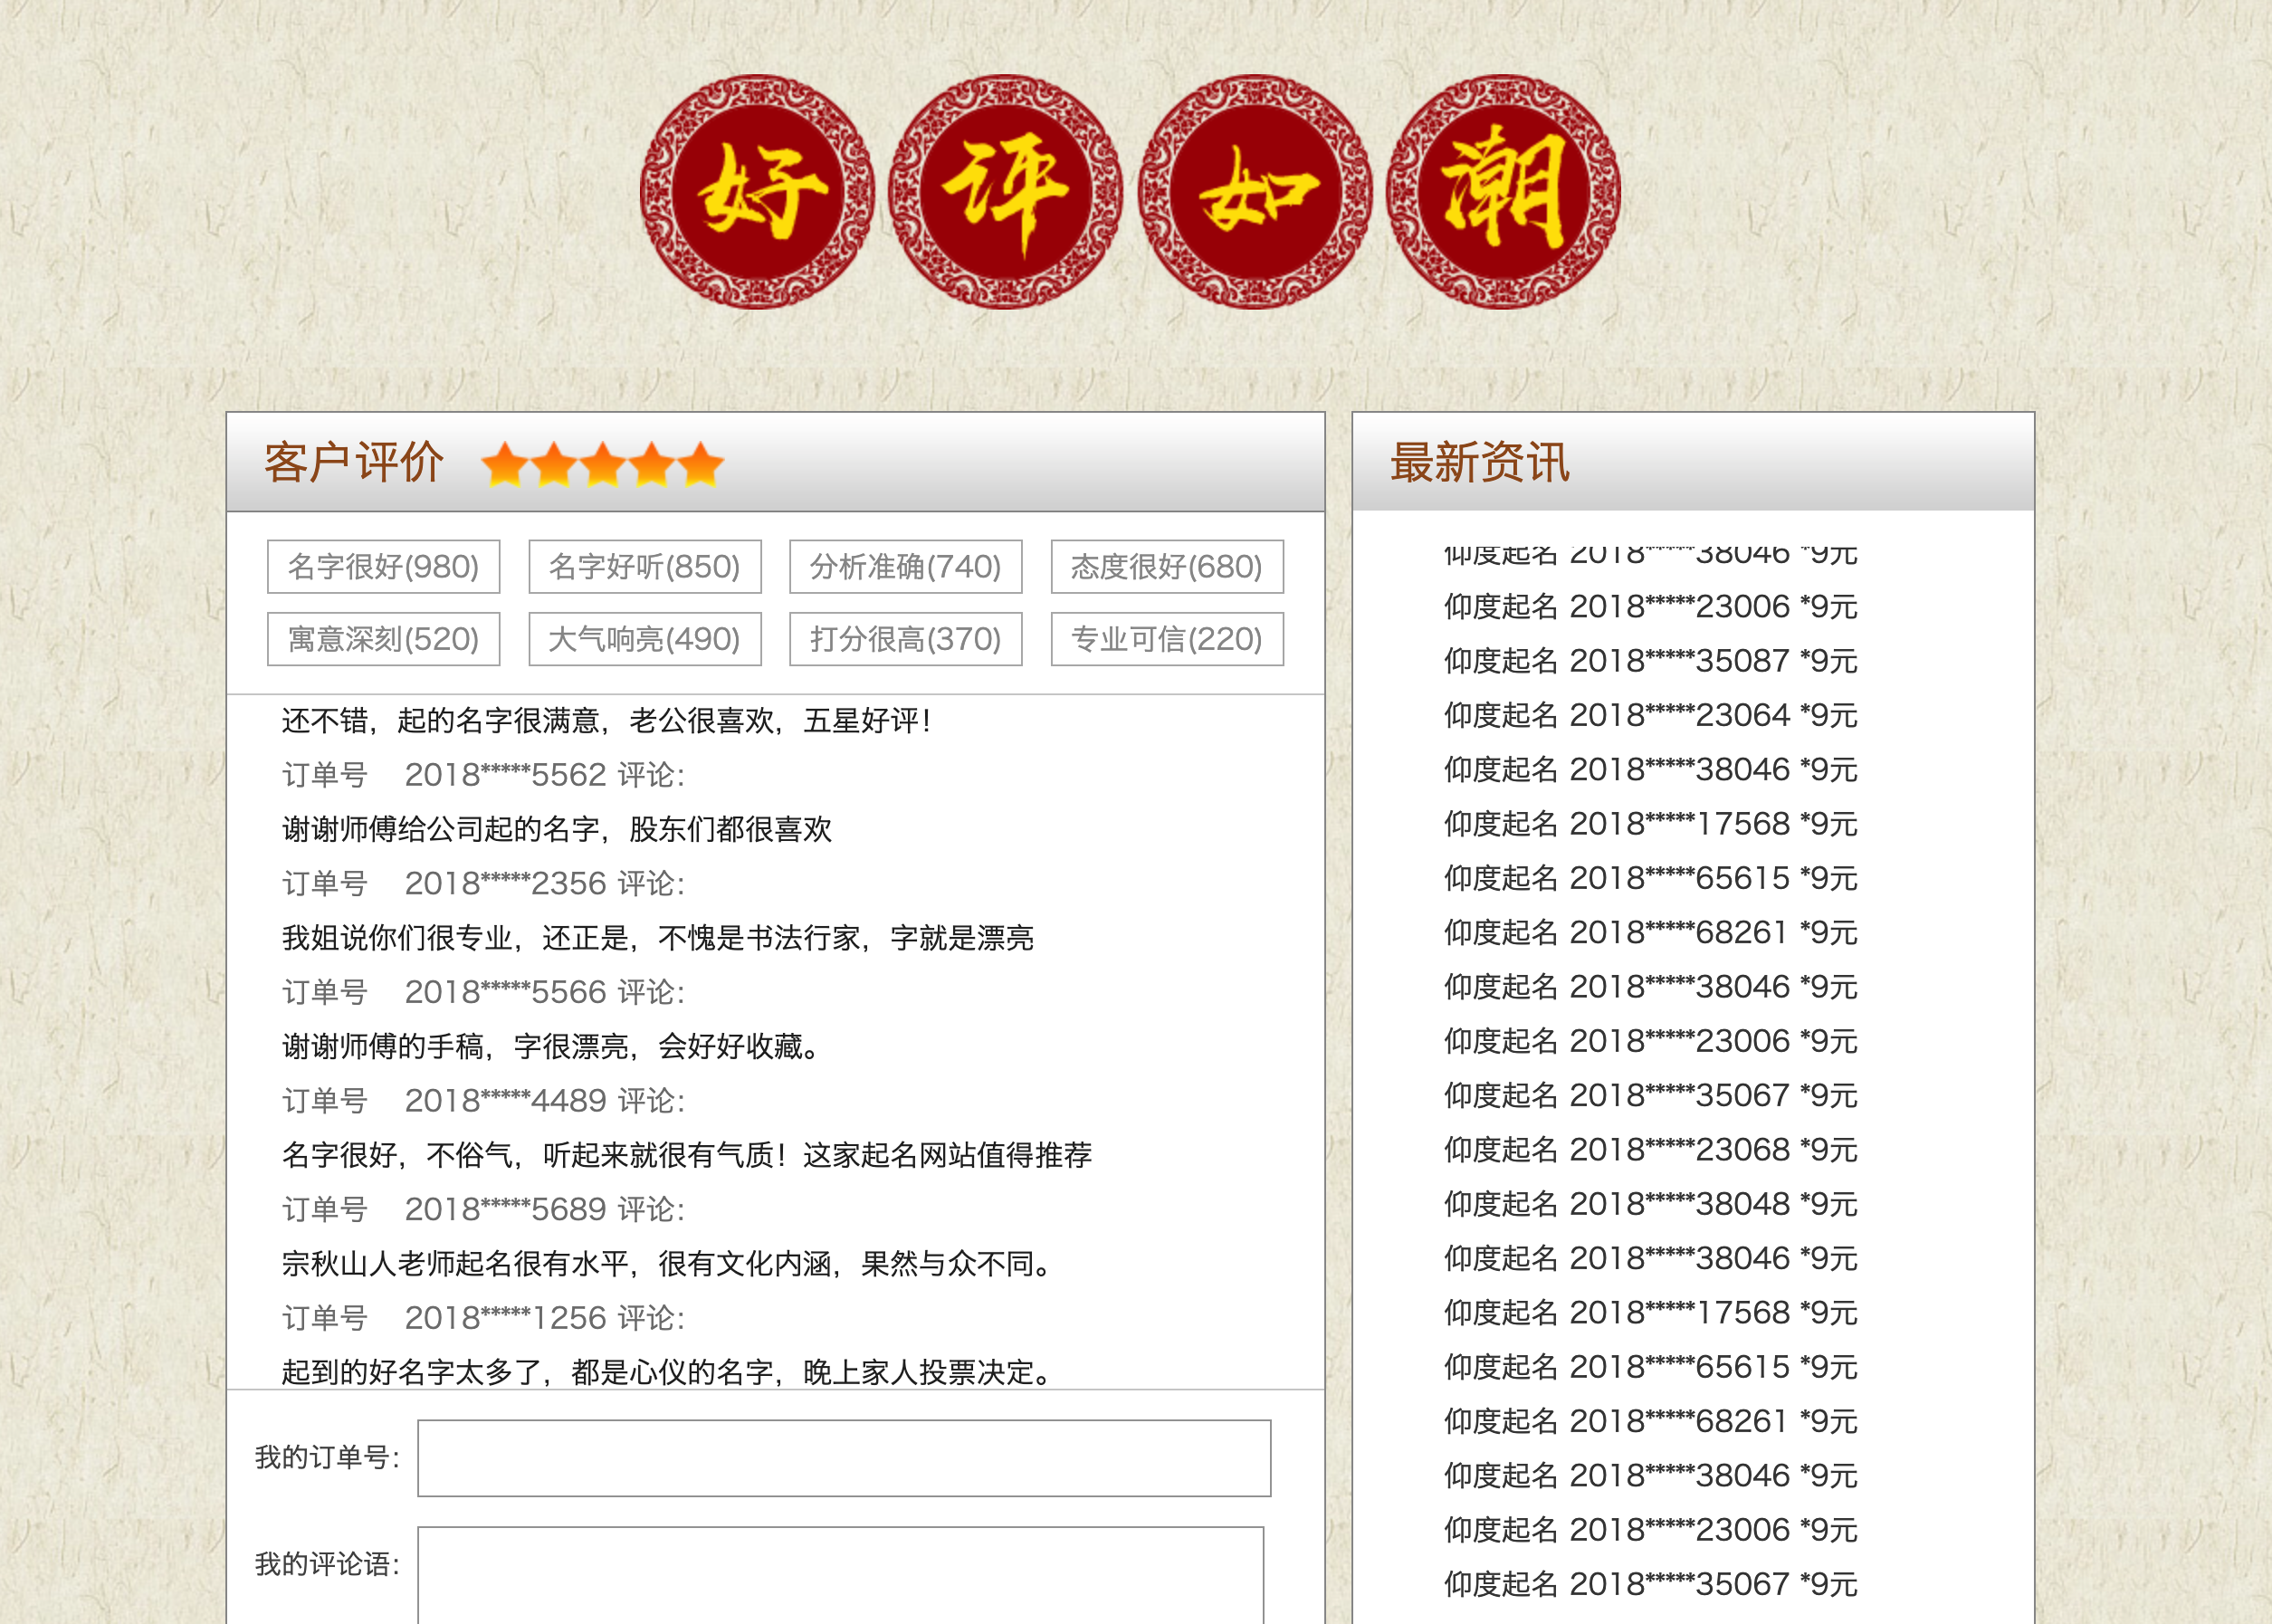
Task: Click the five-star rating icon
Action: [603, 464]
